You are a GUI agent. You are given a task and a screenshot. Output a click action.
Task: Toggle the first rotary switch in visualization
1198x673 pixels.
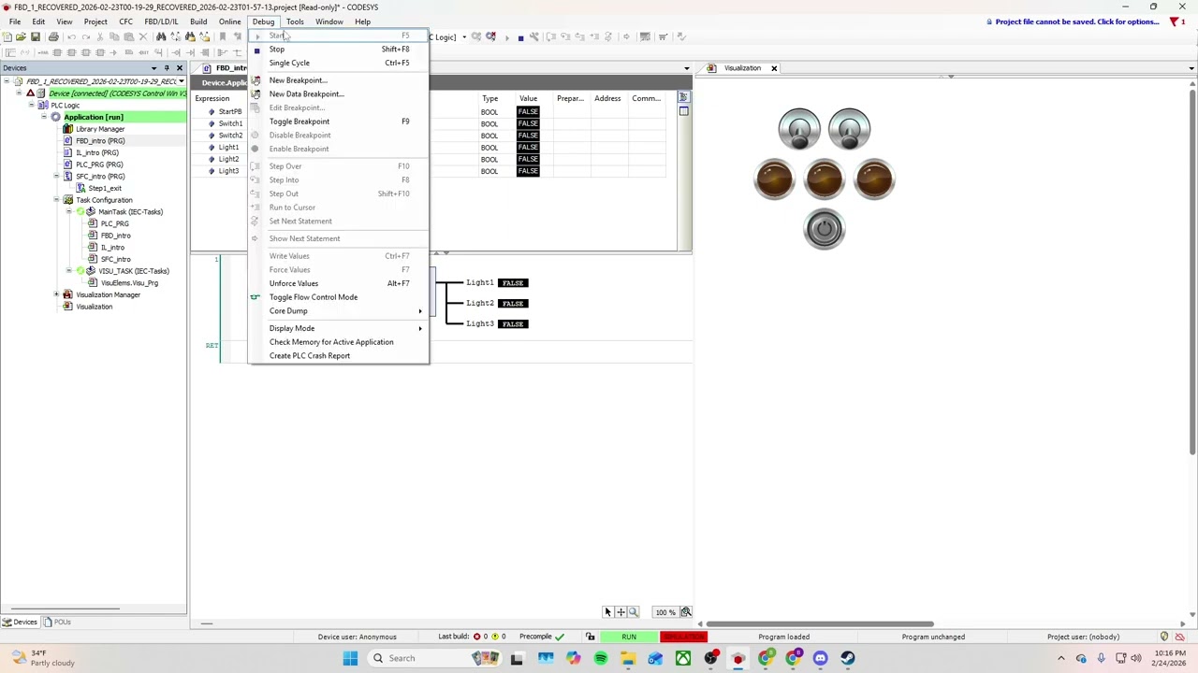(x=799, y=129)
